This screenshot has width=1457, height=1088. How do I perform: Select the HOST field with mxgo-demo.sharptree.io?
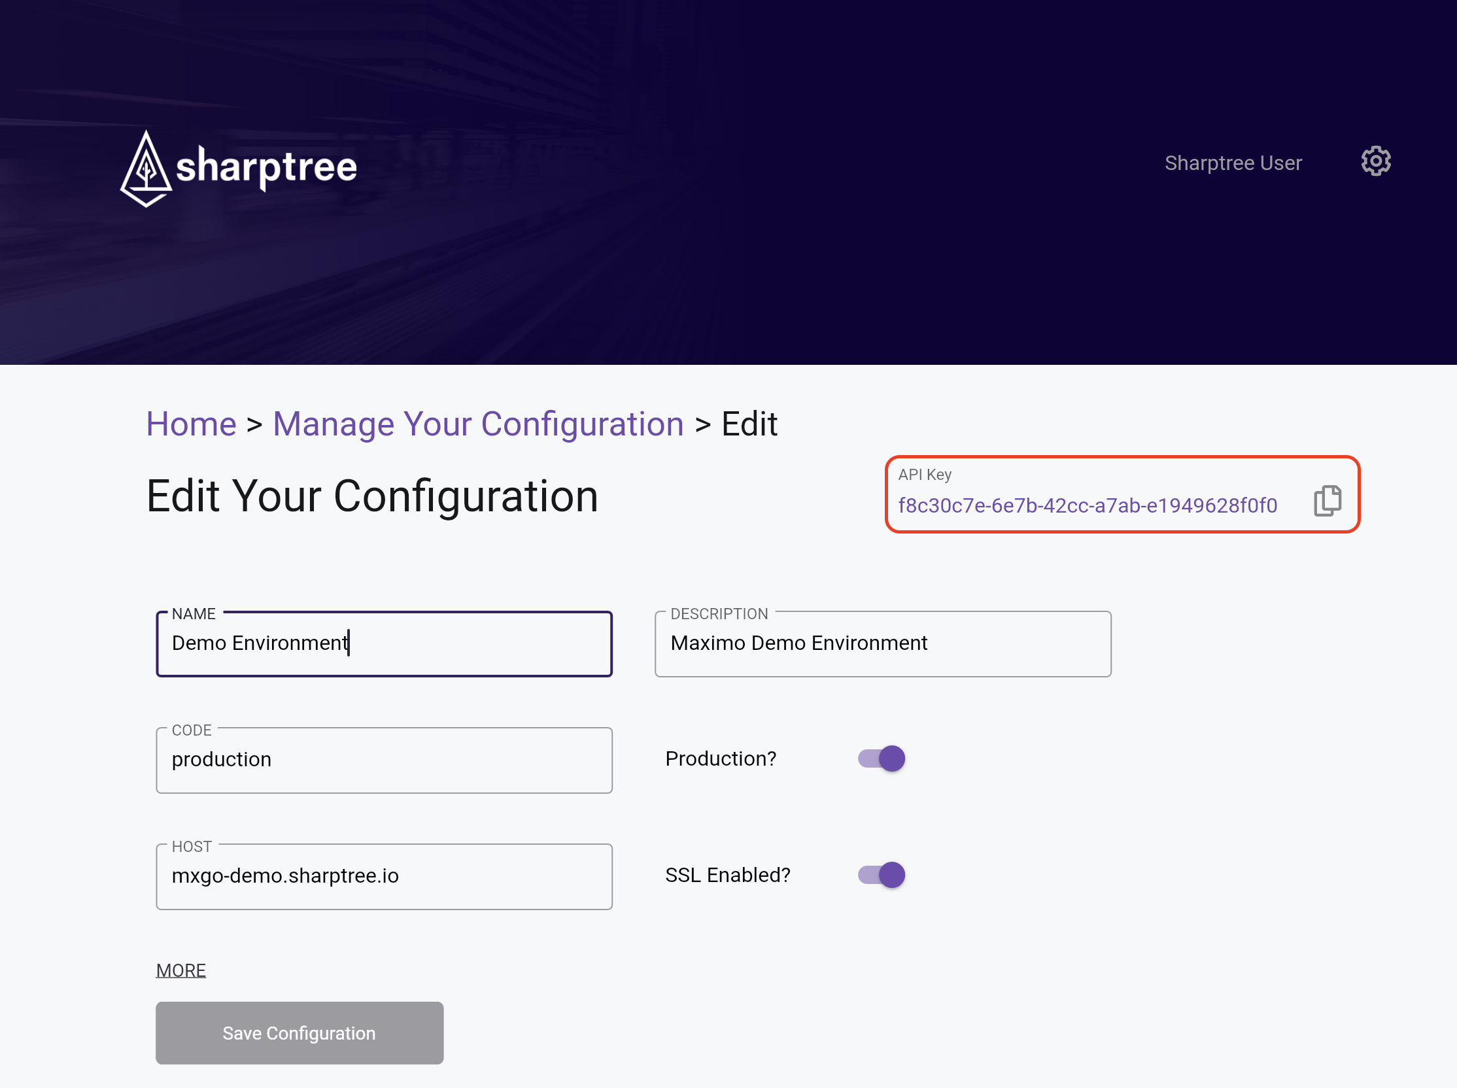[384, 877]
